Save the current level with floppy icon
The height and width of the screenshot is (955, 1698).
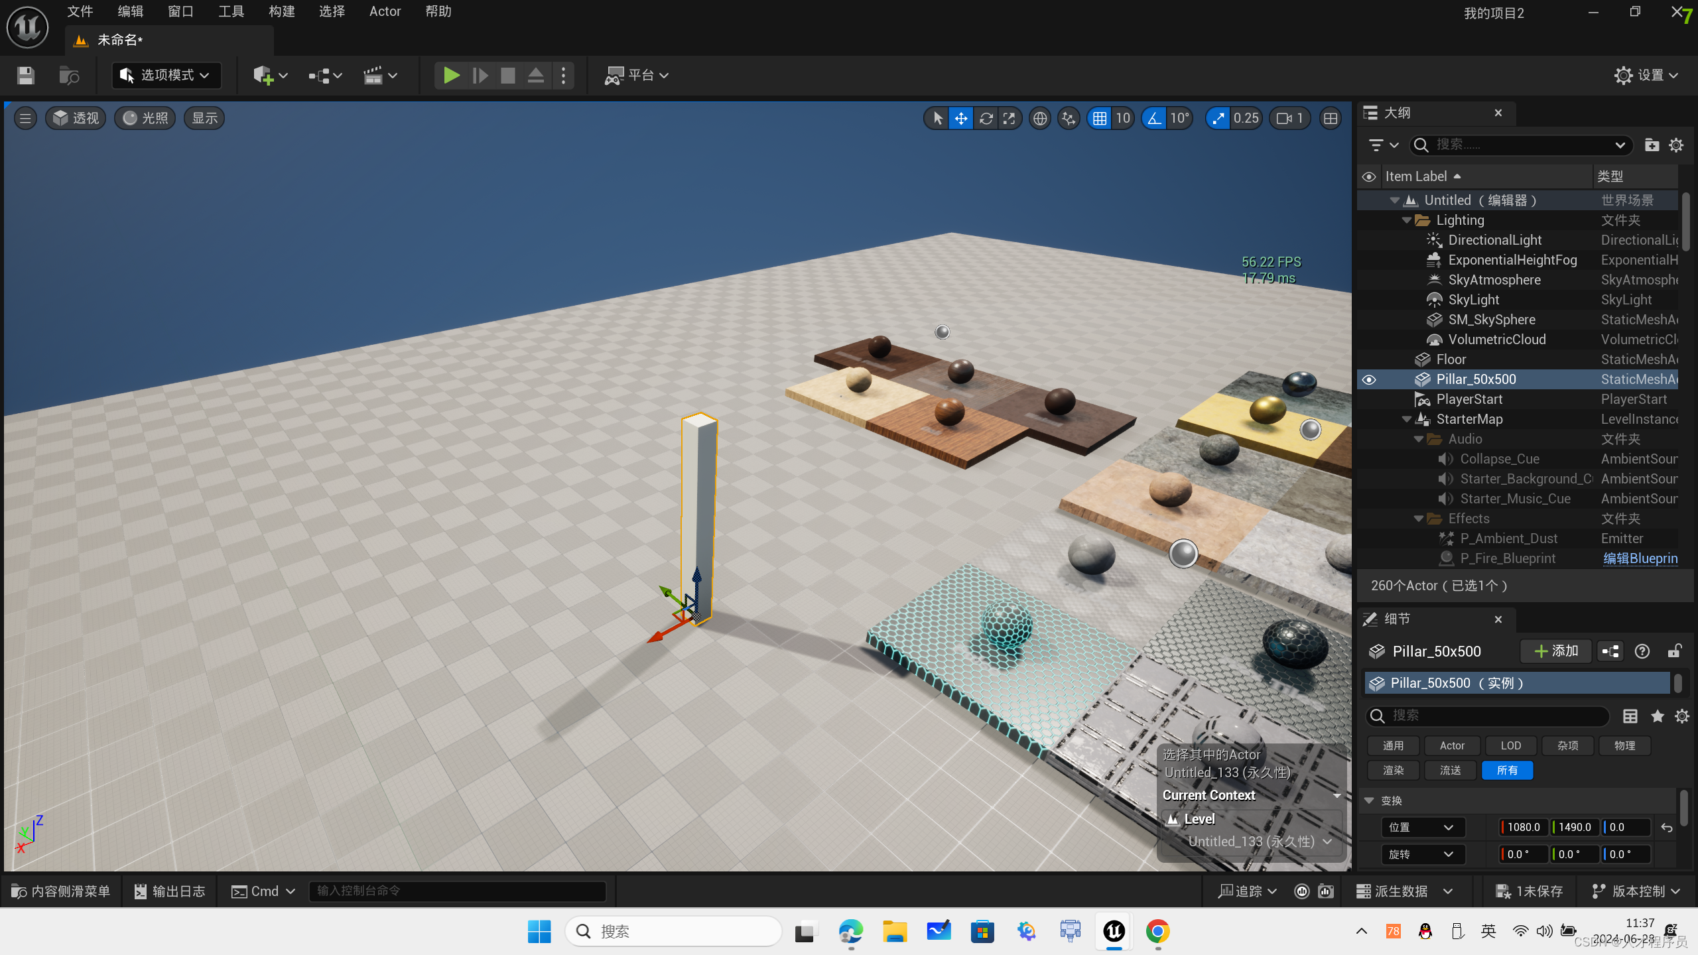point(25,75)
